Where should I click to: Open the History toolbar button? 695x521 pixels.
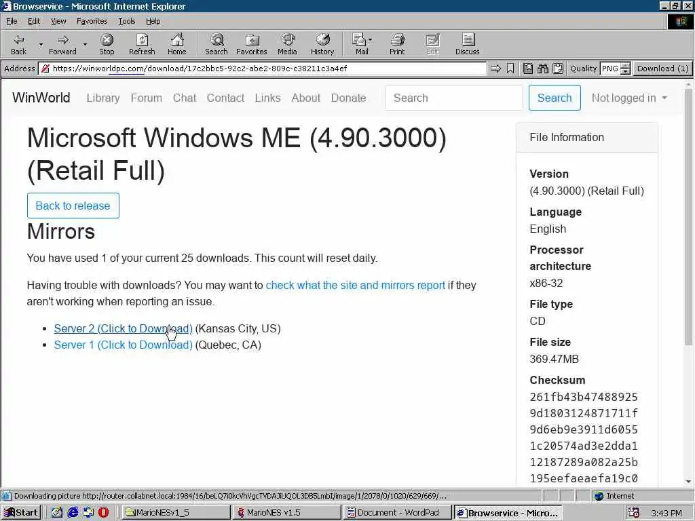tap(322, 44)
